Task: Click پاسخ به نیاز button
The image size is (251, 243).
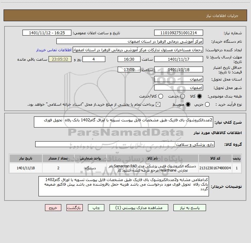Action: (x=189, y=208)
